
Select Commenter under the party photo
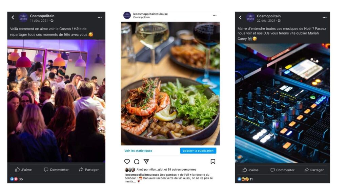coord(56,170)
